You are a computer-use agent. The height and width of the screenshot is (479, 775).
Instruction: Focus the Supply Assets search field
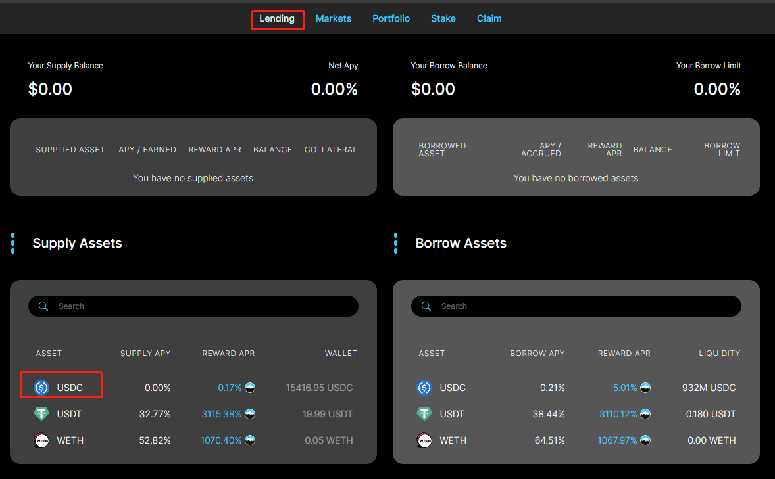pos(197,306)
